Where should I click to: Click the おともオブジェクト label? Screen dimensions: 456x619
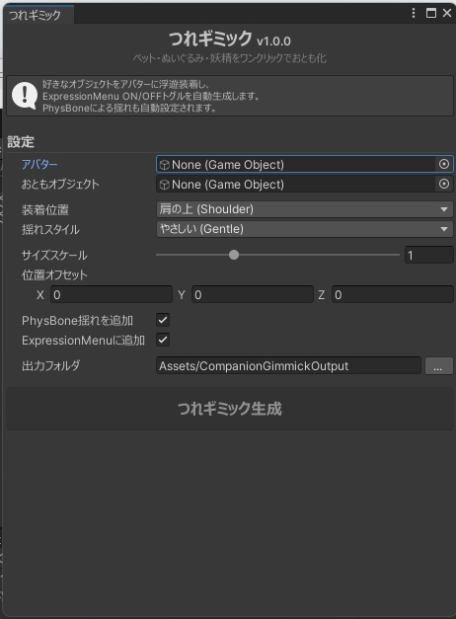tap(60, 184)
